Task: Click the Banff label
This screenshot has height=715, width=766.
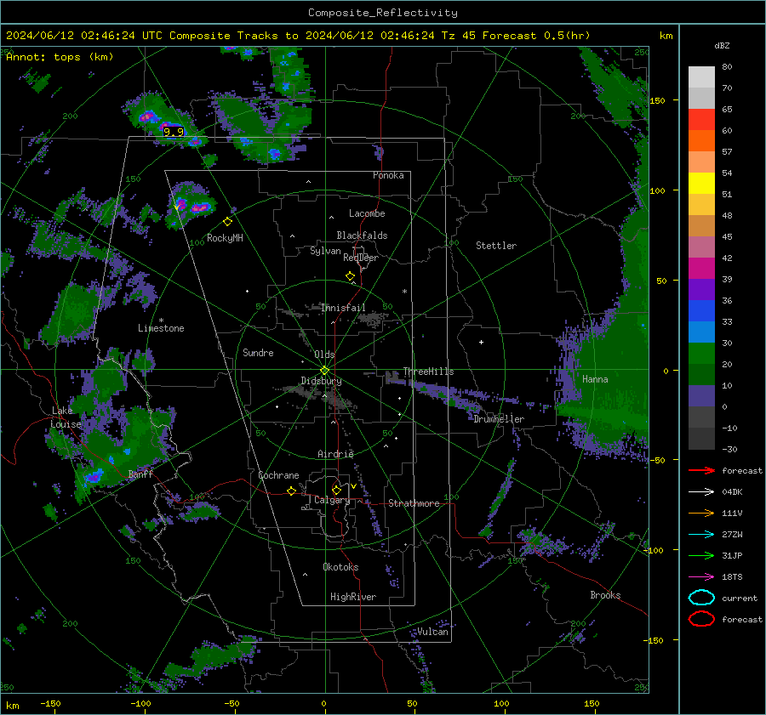Action: coord(140,474)
